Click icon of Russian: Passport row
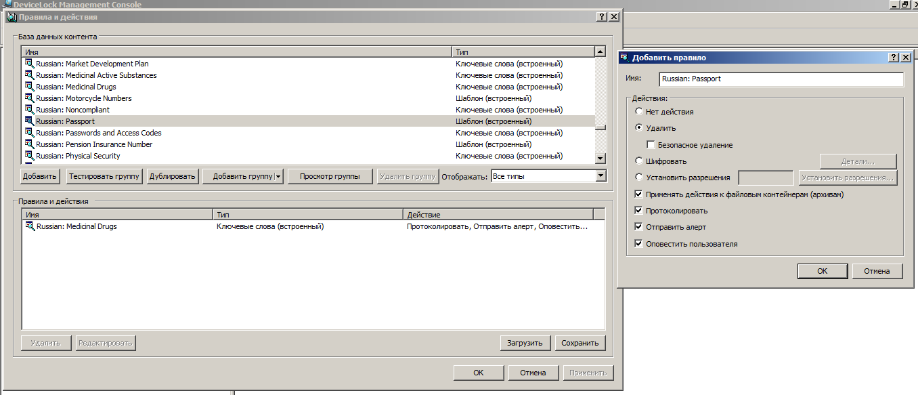The width and height of the screenshot is (918, 395). click(29, 121)
